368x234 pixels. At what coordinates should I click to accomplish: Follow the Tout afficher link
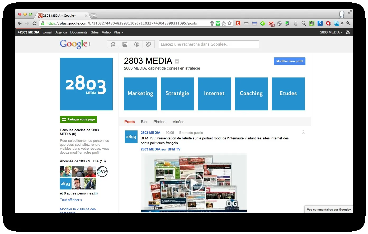(71, 200)
